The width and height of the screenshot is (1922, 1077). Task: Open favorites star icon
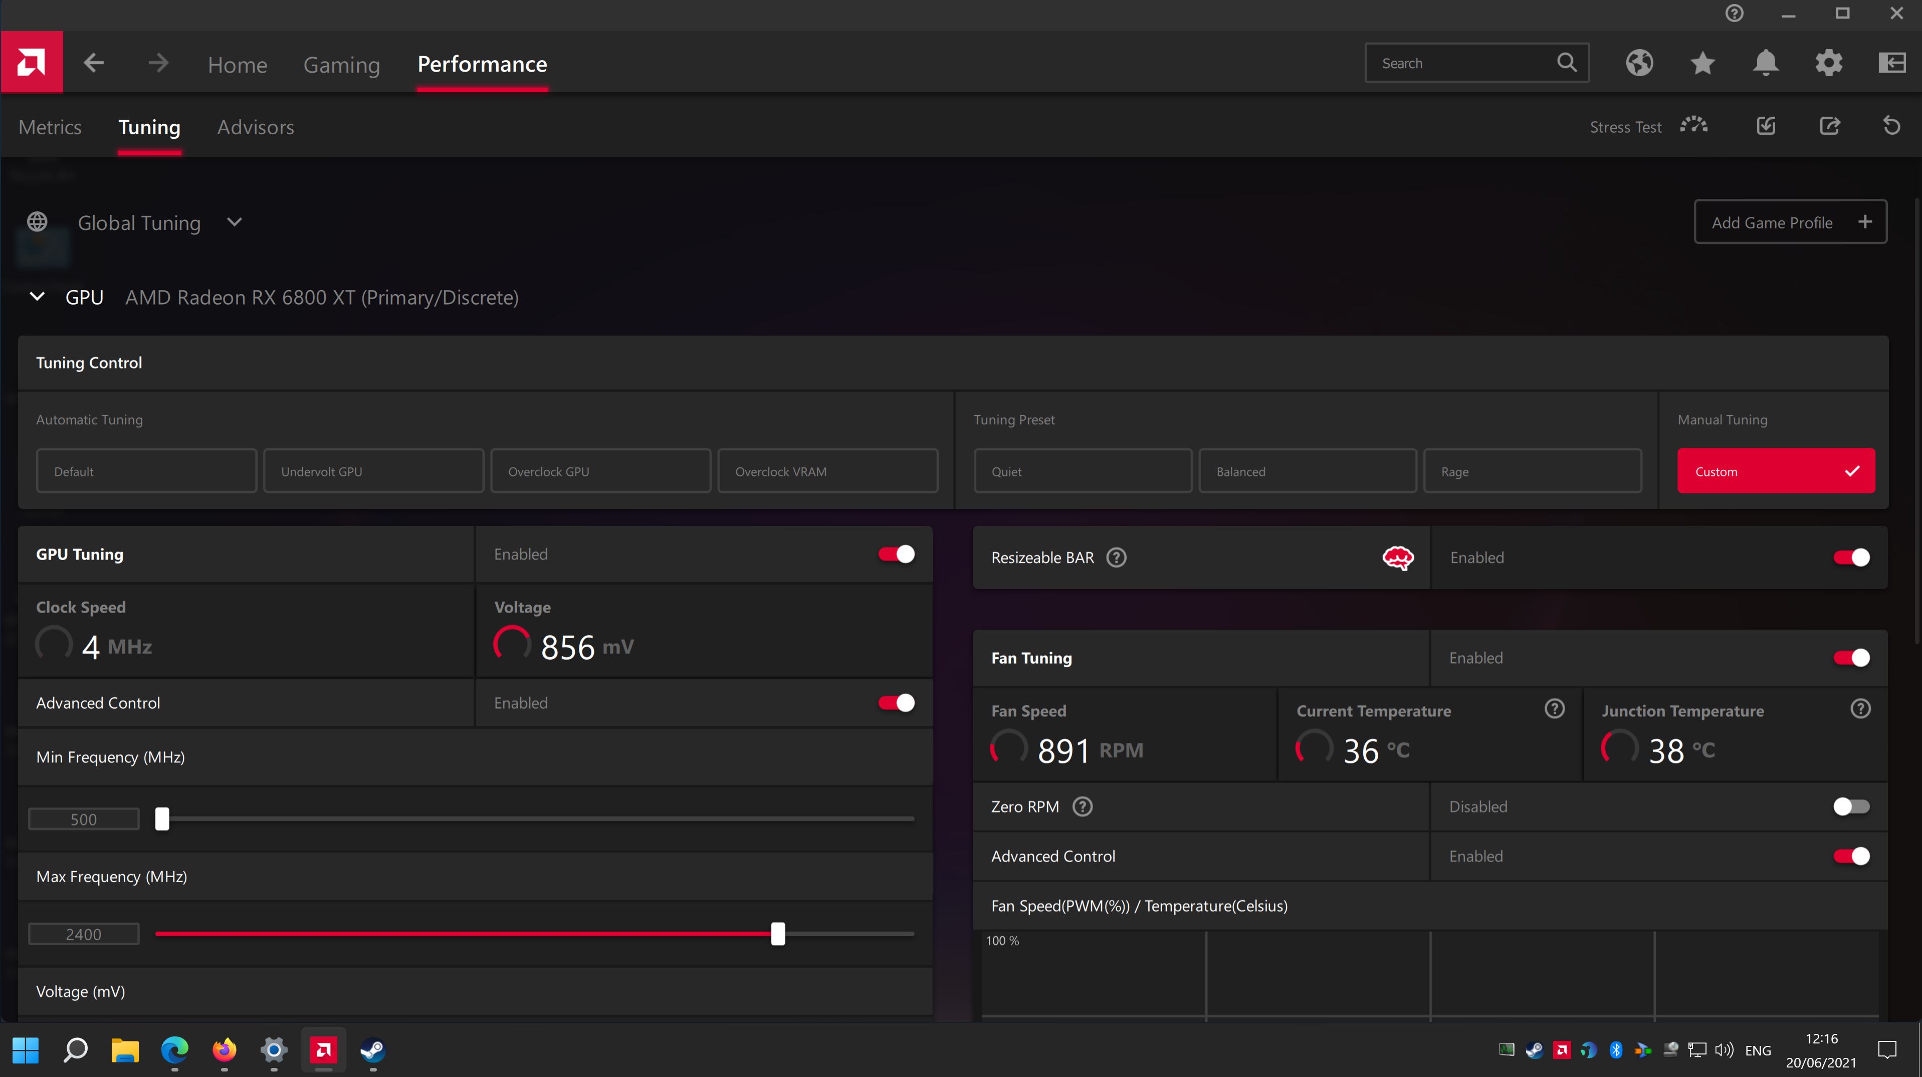coord(1702,63)
